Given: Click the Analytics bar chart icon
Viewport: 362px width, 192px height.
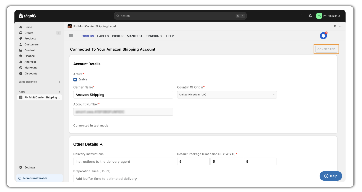Looking at the screenshot, I should click(21, 62).
